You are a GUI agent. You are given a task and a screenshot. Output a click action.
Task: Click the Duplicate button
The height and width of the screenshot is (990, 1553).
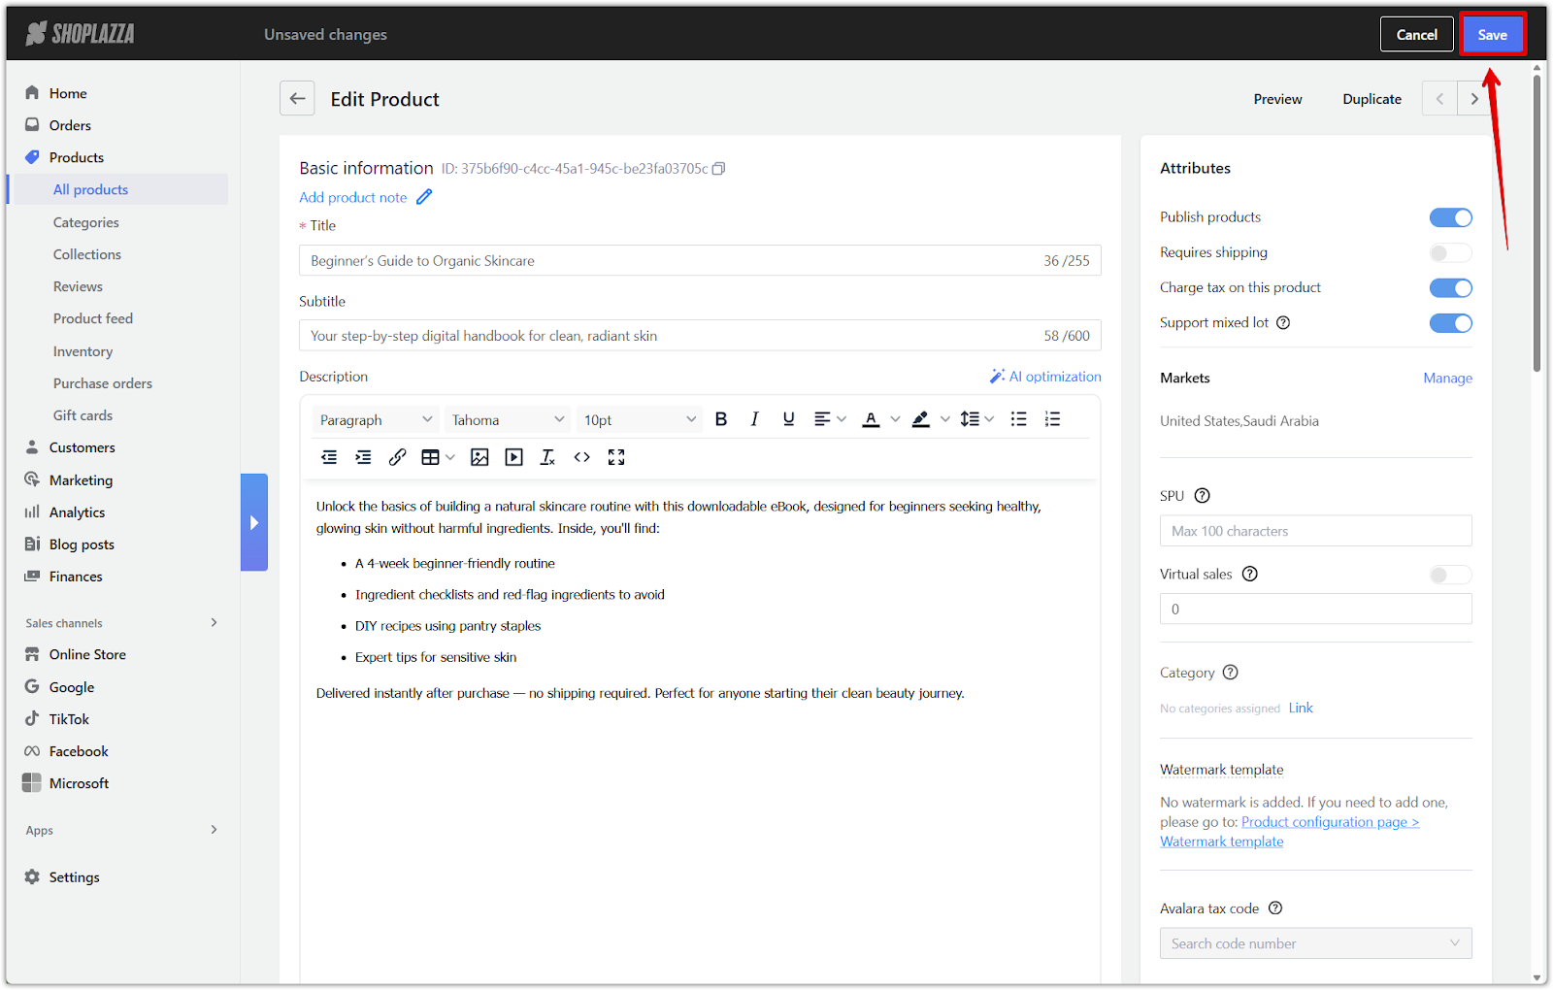click(x=1371, y=99)
